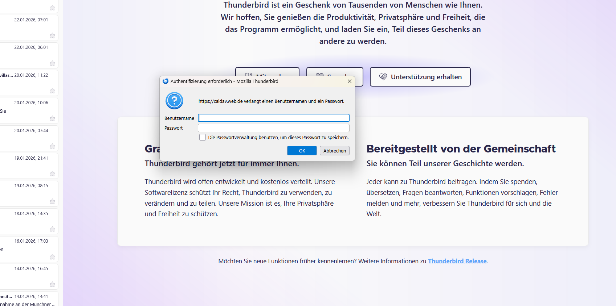616x306 pixels.
Task: Open the message from 16.01.2026, 17:03
Action: click(29, 249)
